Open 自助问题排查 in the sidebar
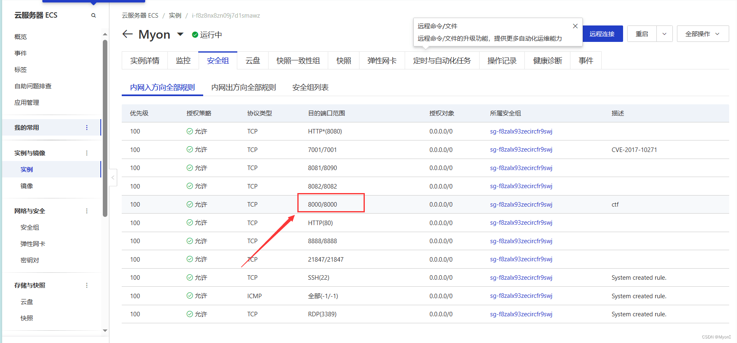 tap(33, 86)
